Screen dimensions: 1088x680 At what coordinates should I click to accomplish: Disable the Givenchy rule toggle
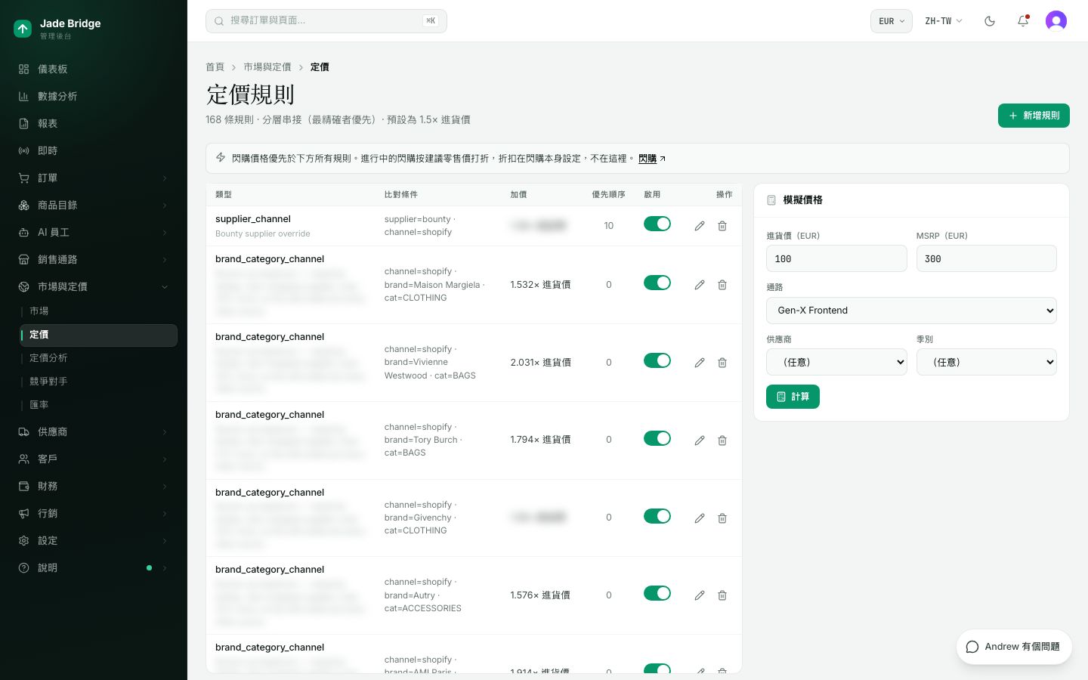[657, 516]
